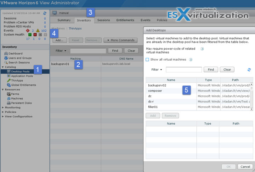Click the Add... button

(x=59, y=40)
